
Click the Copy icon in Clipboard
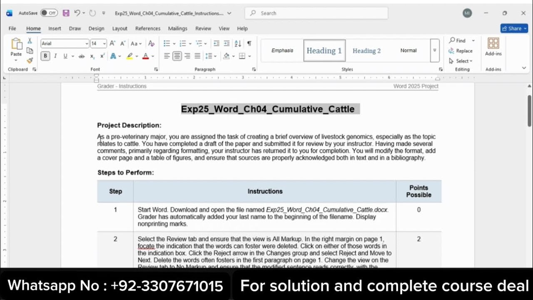point(30,50)
